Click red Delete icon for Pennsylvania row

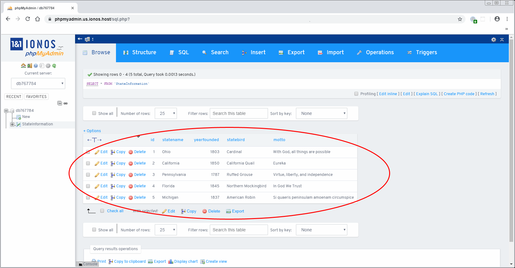[131, 175]
